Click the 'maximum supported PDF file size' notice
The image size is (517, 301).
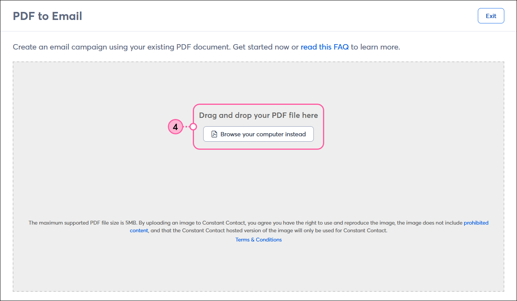point(258,227)
